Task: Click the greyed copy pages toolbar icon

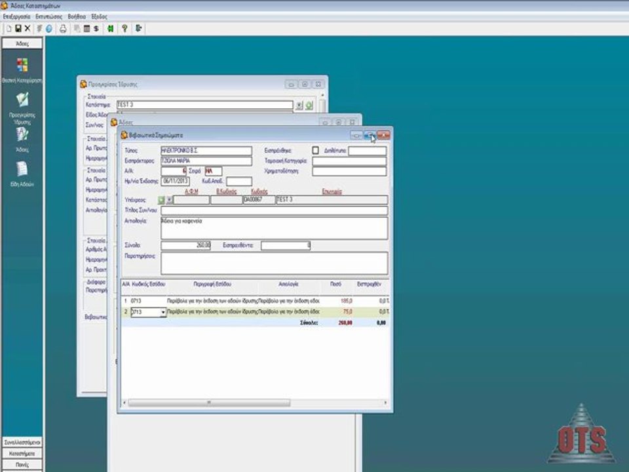Action: click(77, 28)
